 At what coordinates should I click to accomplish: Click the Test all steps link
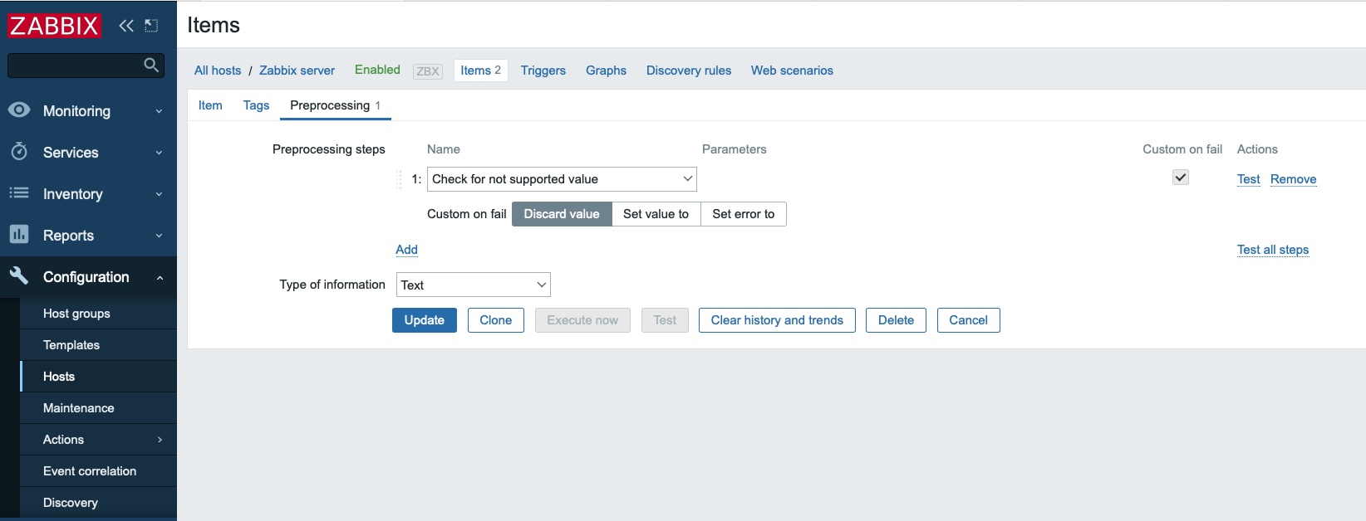click(x=1273, y=250)
